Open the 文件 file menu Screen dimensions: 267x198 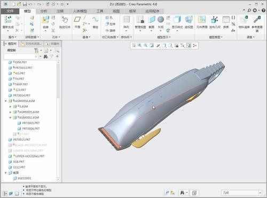tap(10, 11)
